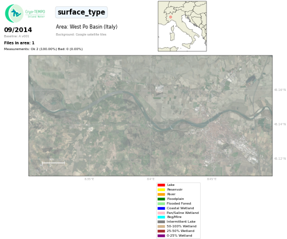Click the Italy locator inset map
This screenshot has width=287, height=239.
tap(182, 26)
